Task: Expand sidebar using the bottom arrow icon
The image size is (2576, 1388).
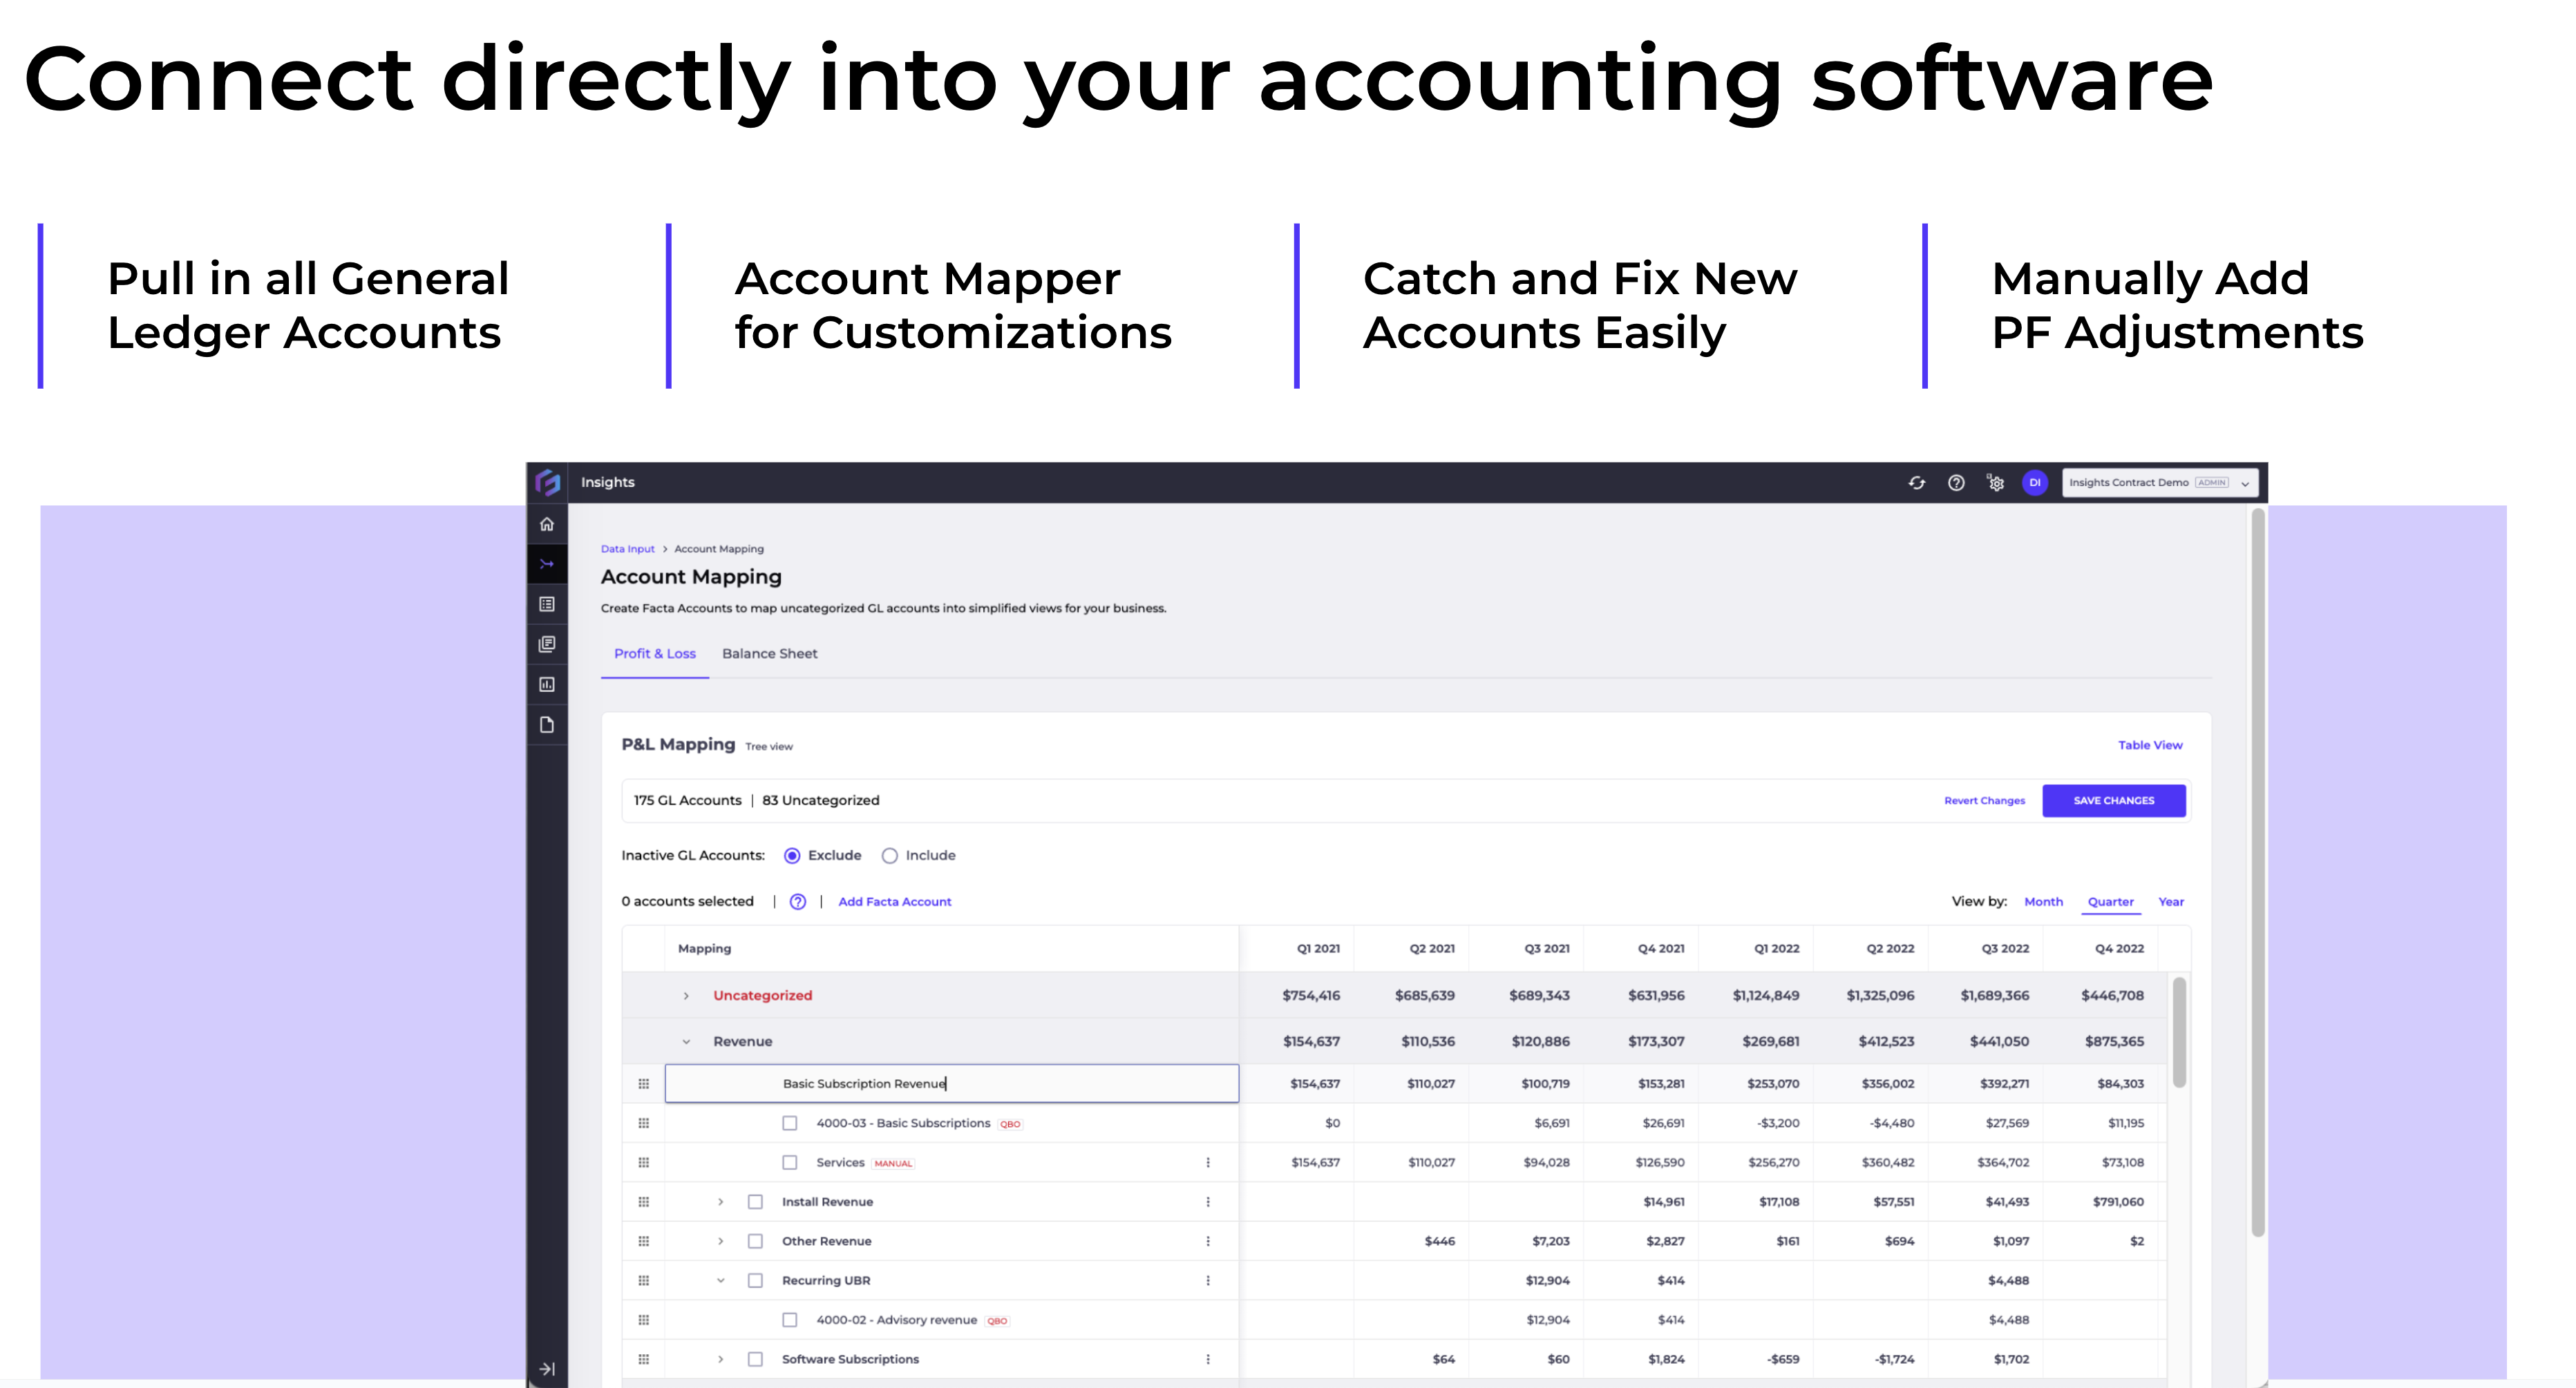Action: pyautogui.click(x=547, y=1369)
